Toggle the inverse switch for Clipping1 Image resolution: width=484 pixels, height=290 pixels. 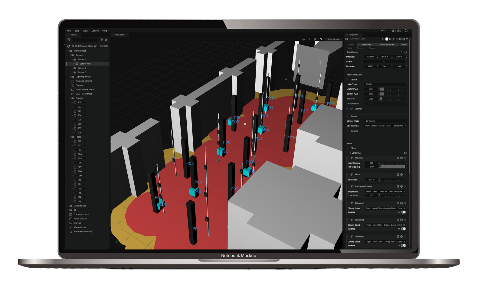coord(403,212)
